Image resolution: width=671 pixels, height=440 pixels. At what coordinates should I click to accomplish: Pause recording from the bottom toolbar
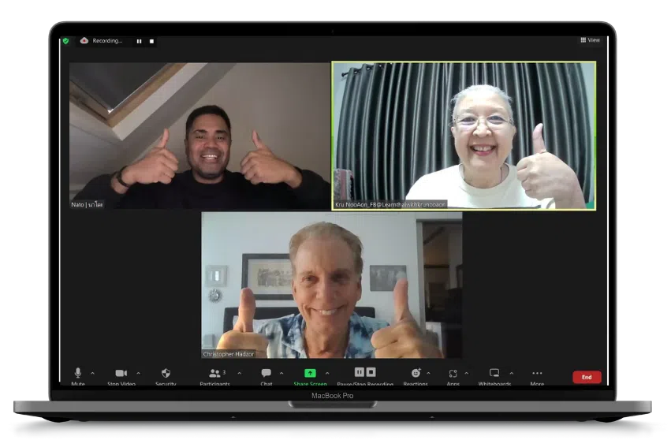(360, 372)
